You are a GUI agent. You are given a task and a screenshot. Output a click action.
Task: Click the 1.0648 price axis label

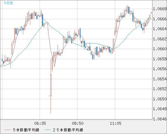click(160, 109)
